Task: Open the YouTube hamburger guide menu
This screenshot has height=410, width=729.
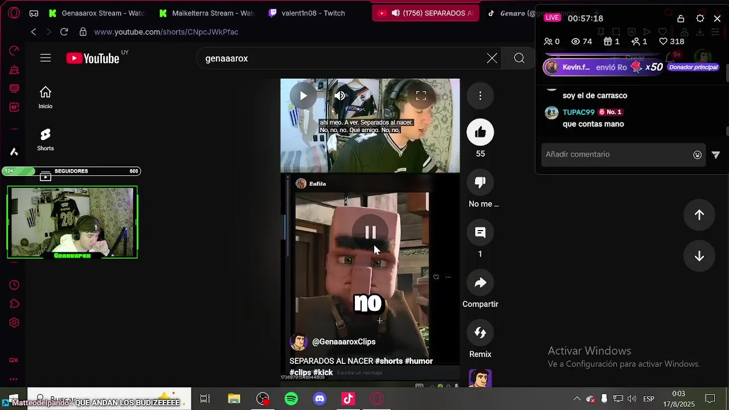Action: (46, 58)
